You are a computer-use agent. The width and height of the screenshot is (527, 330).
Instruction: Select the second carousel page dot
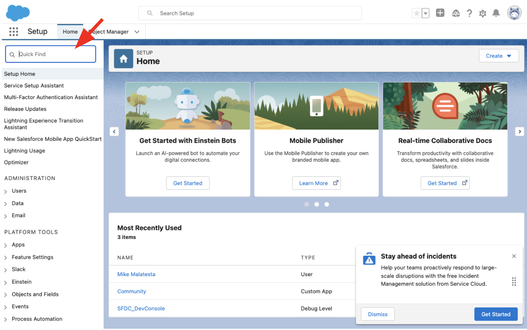[x=317, y=204]
